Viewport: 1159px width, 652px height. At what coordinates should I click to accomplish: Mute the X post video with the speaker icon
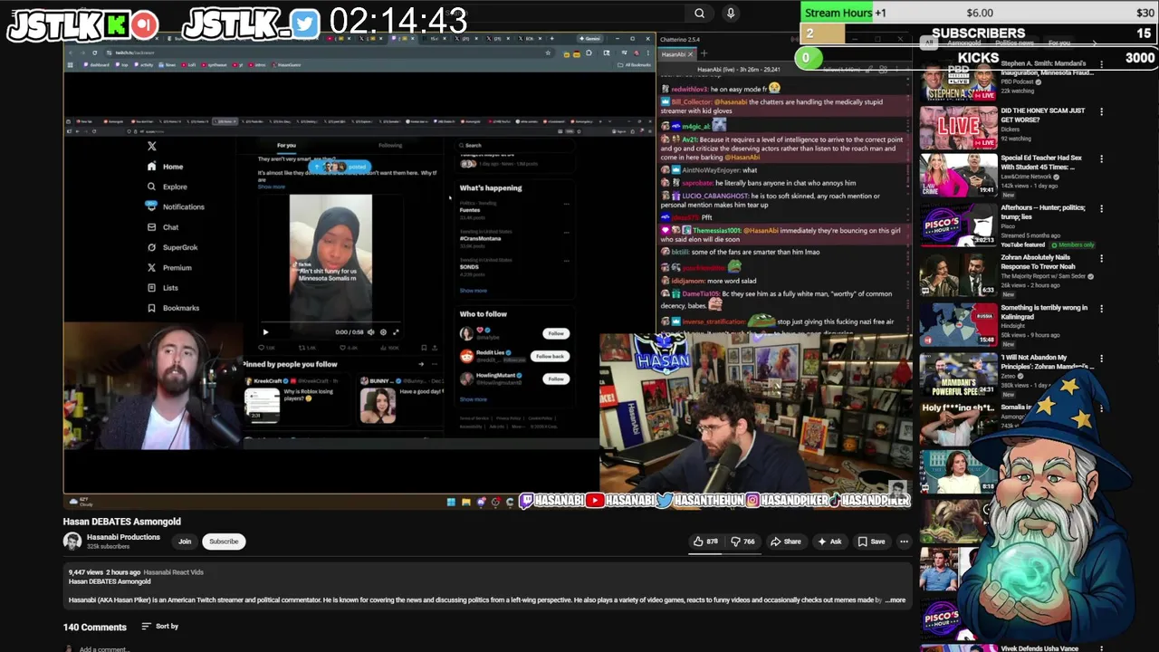pyautogui.click(x=370, y=332)
